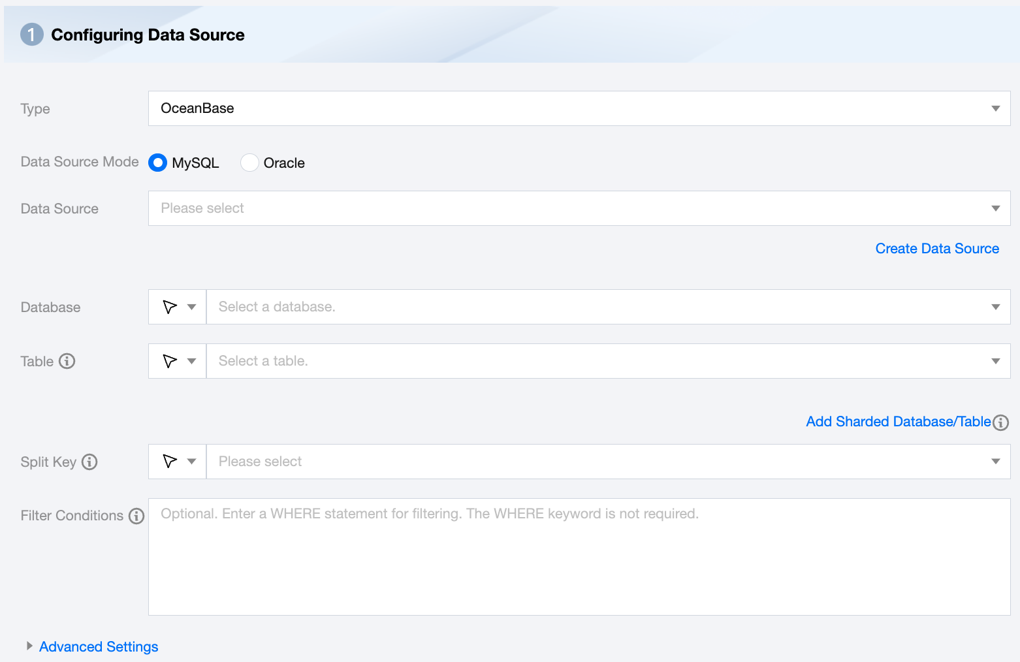Image resolution: width=1020 pixels, height=662 pixels.
Task: Click the Table field label
Action: (37, 362)
